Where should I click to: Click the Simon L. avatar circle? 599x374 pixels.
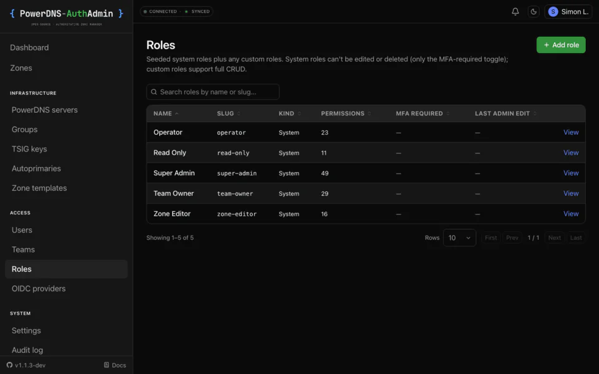(x=553, y=12)
